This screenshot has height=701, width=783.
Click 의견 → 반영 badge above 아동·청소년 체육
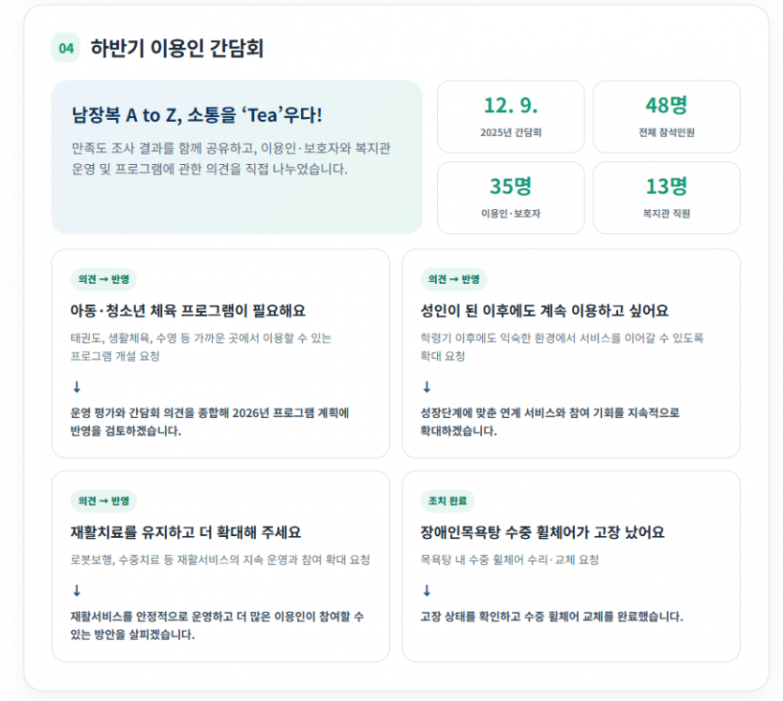point(104,279)
